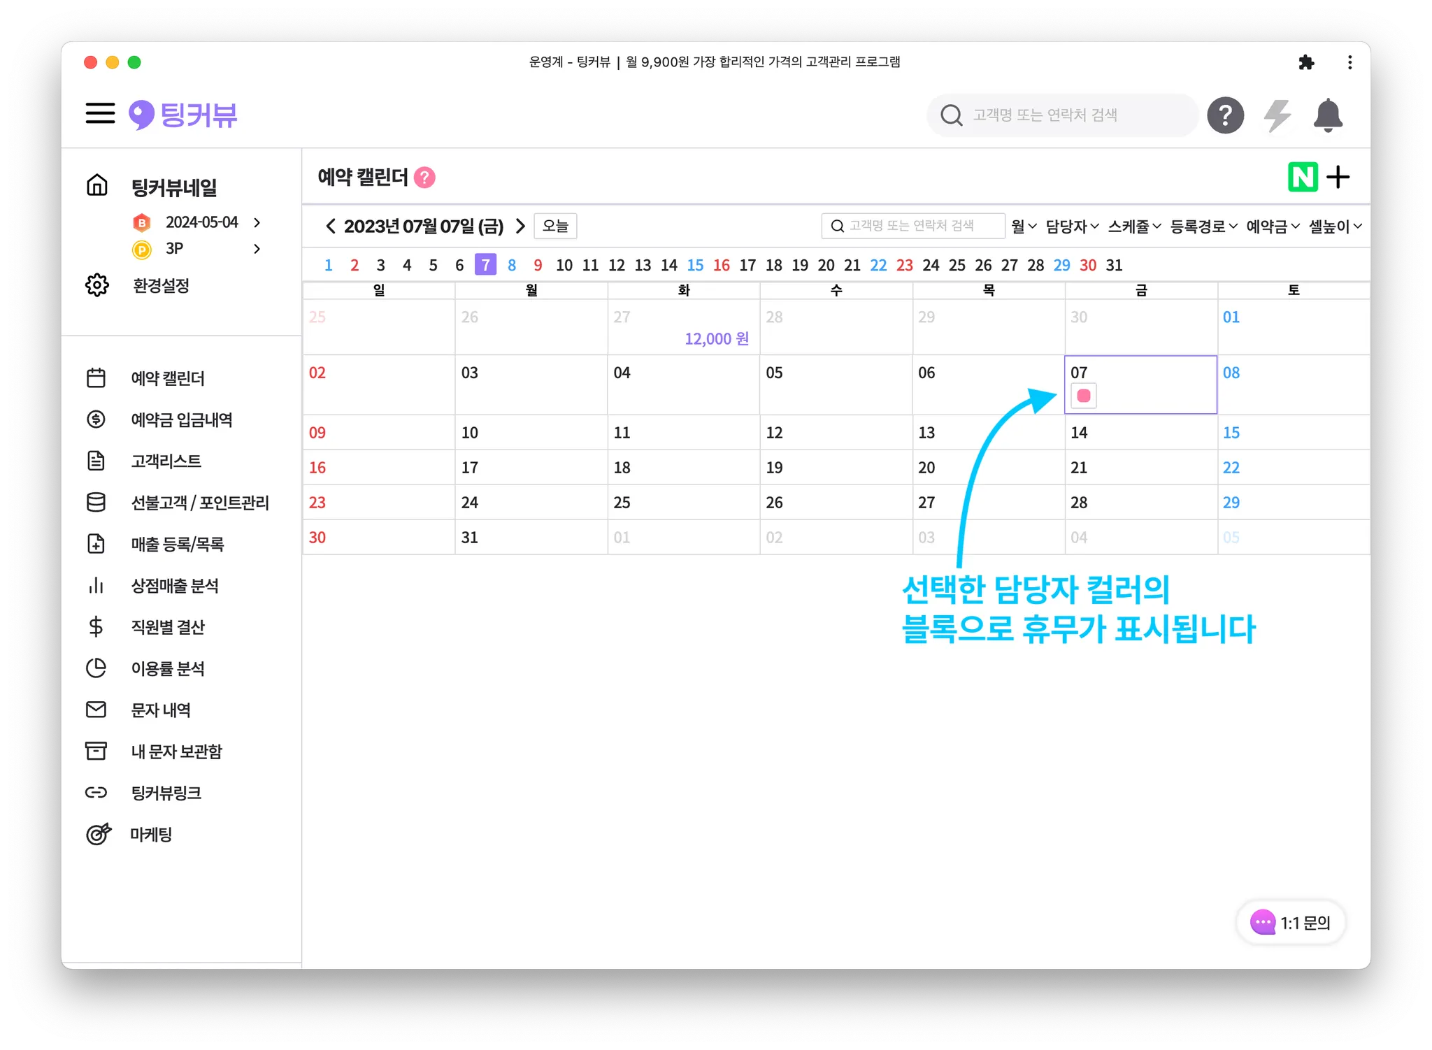
Task: Expand the 담당자 dropdown filter
Action: [x=1072, y=226]
